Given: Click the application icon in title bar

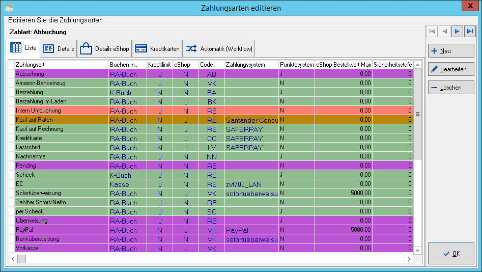Looking at the screenshot, I should [x=9, y=8].
